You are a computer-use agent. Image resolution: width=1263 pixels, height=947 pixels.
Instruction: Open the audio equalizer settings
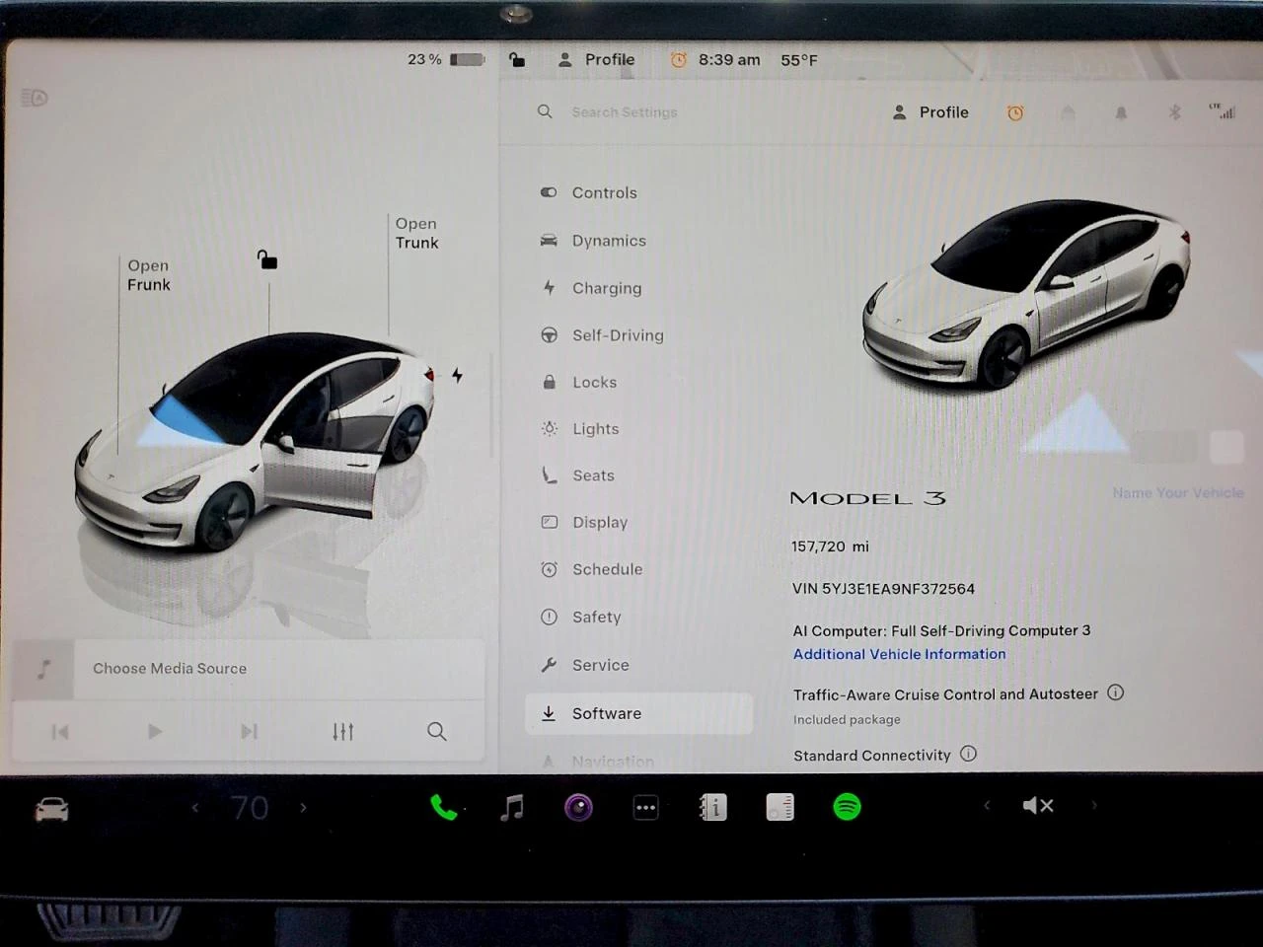coord(342,732)
